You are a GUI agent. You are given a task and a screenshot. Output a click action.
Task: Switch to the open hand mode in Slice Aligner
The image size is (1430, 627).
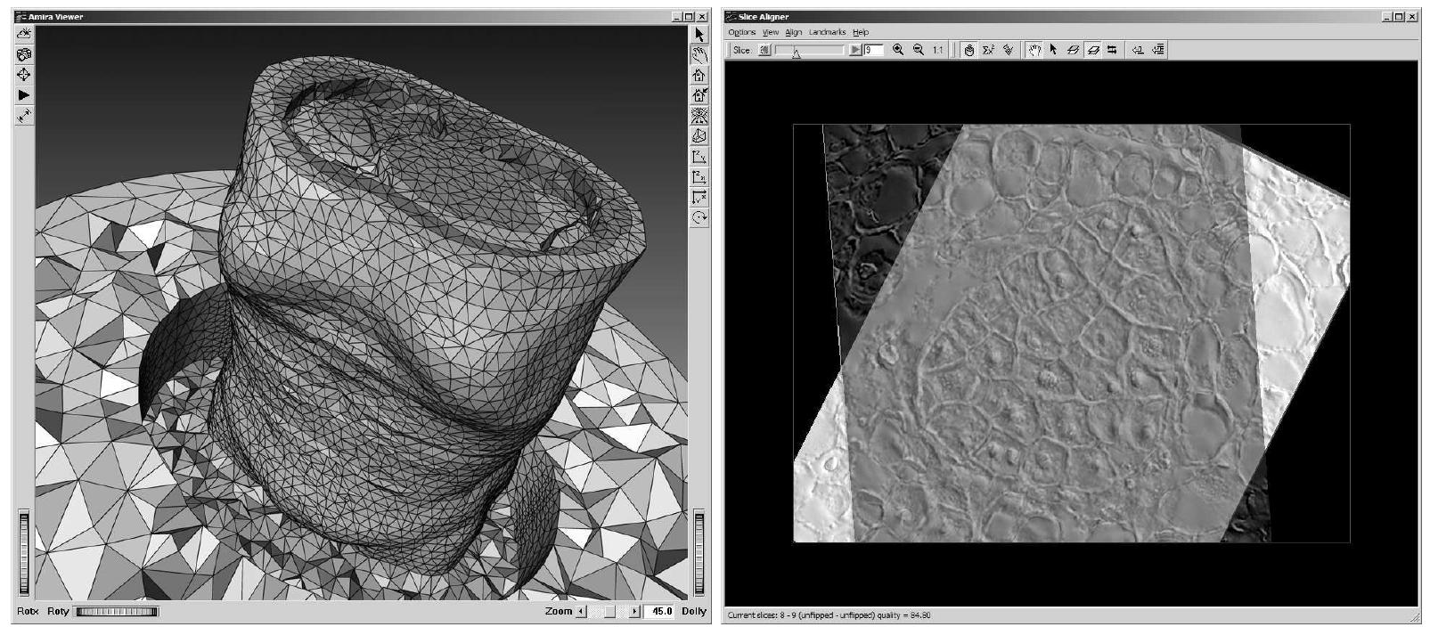[x=1034, y=51]
